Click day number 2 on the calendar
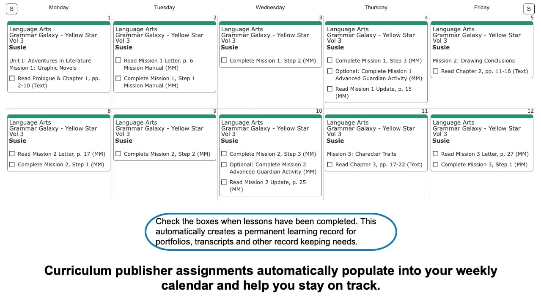The height and width of the screenshot is (304, 541). pyautogui.click(x=214, y=18)
